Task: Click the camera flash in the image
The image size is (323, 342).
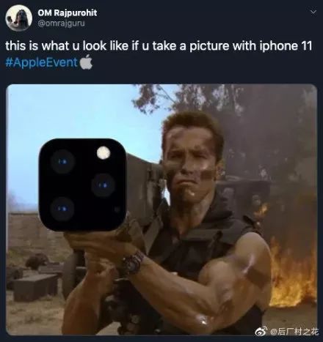Action: pyautogui.click(x=104, y=152)
